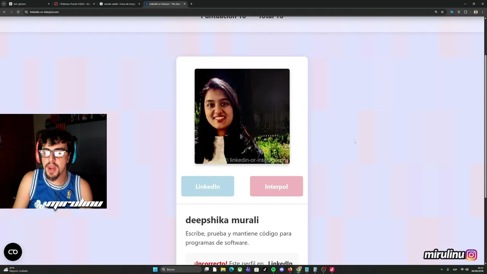Open the blue 7TV extension icon
The width and height of the screenshot is (487, 274).
[452, 12]
